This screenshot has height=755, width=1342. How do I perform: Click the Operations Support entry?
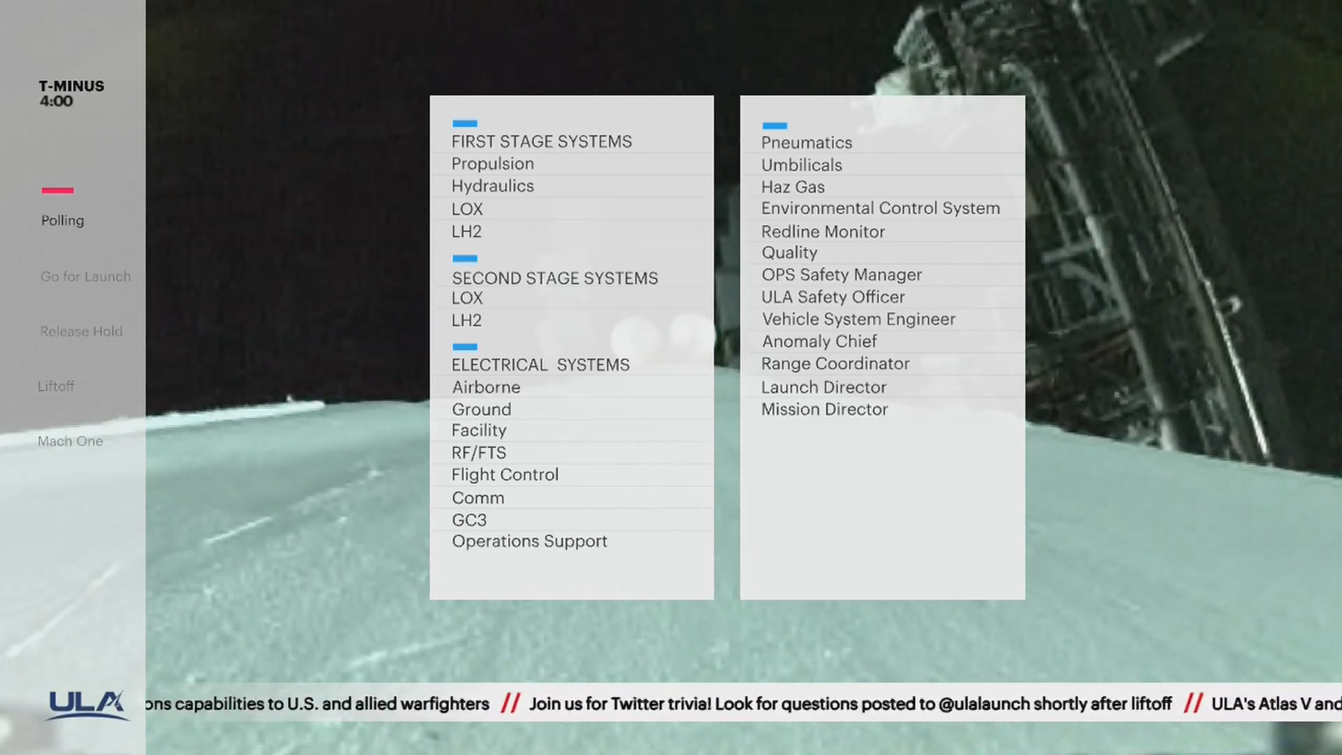(529, 541)
